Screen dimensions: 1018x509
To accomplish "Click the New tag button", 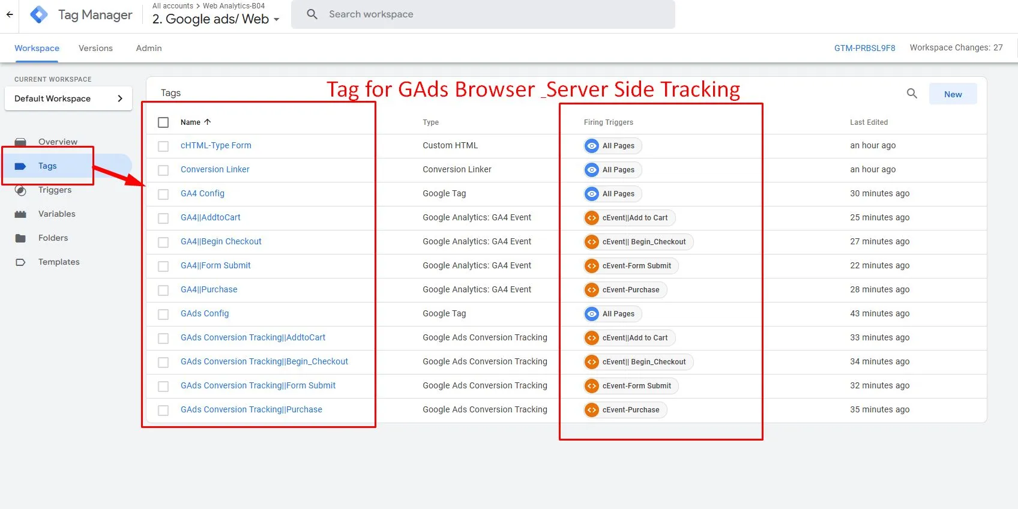I will point(953,94).
